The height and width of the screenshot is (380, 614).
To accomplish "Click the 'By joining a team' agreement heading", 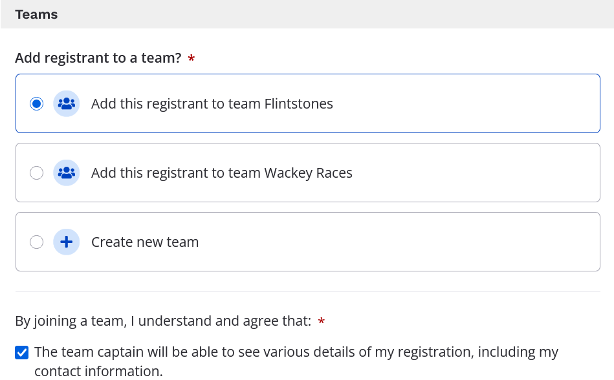I will [x=163, y=321].
